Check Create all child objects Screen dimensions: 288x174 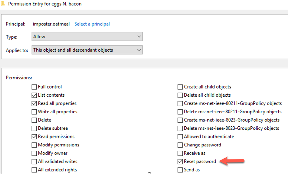coord(180,87)
